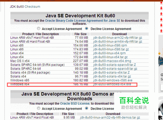Click 'Linux ARM v6/v7 Hard Float ABI' beside 9.95 MB

click(32, 117)
